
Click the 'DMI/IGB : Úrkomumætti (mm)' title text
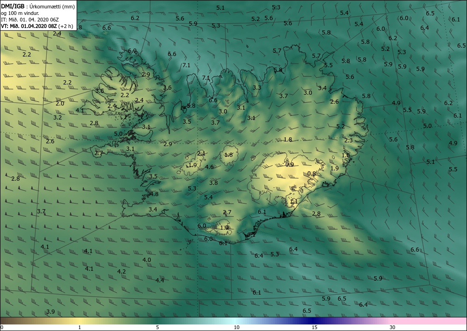38,6
